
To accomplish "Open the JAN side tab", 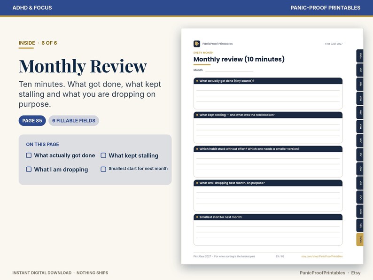I will (x=360, y=70).
